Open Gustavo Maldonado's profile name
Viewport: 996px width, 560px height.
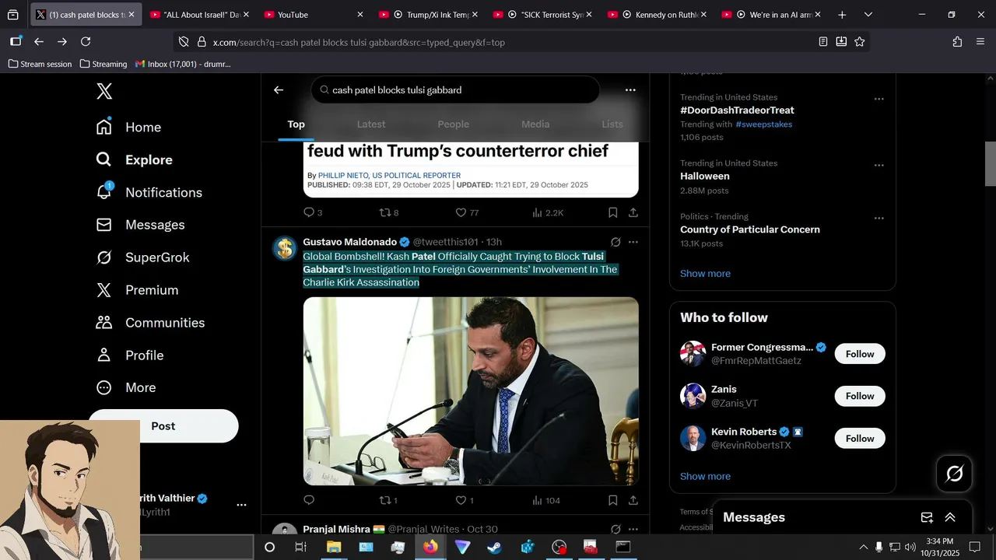point(349,242)
